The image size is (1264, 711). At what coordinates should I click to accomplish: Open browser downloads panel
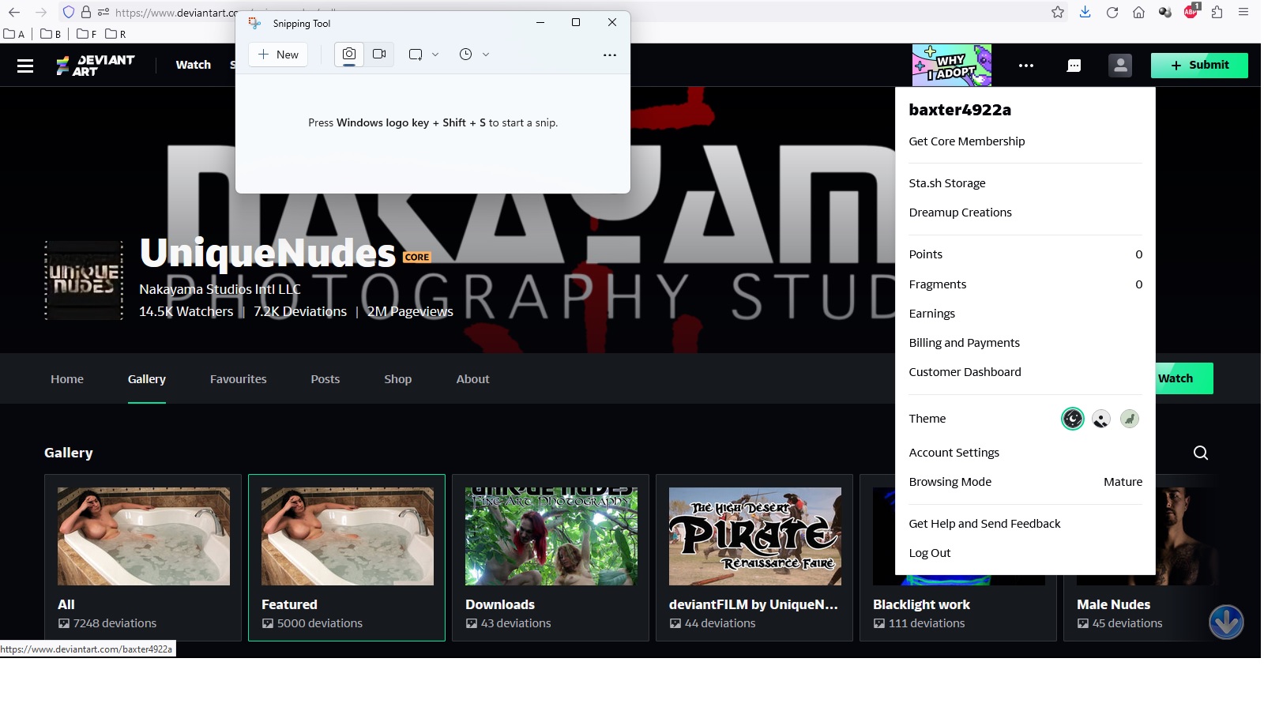(x=1085, y=12)
